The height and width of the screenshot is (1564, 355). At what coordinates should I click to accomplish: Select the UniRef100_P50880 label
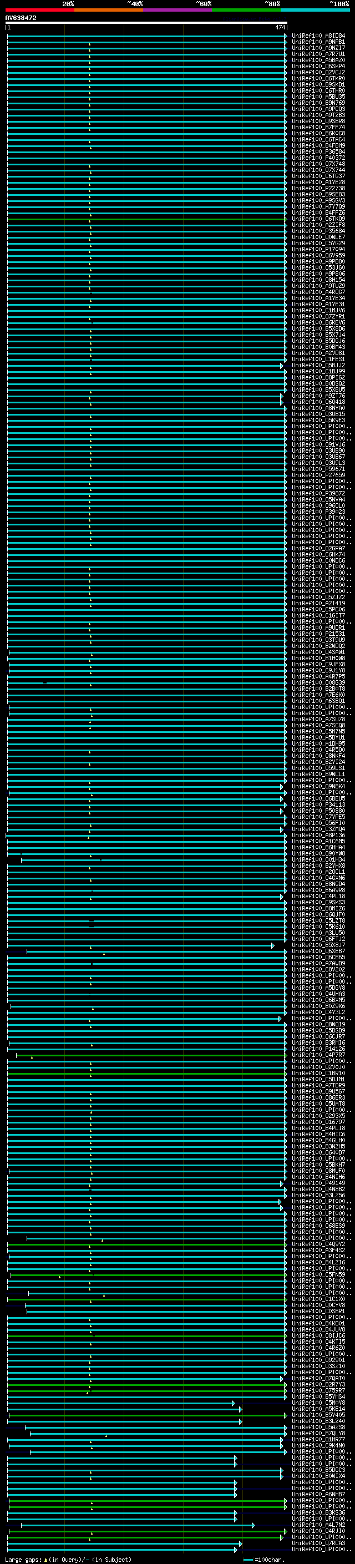[x=318, y=811]
